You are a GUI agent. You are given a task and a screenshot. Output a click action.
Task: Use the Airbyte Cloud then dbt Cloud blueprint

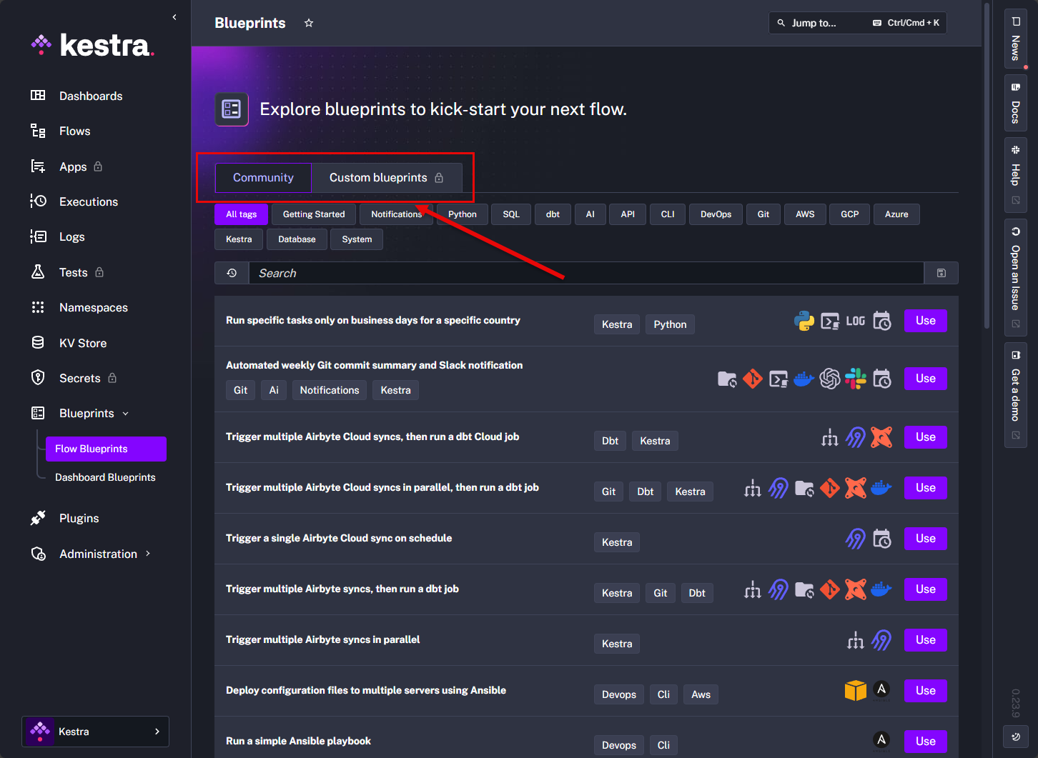click(926, 437)
